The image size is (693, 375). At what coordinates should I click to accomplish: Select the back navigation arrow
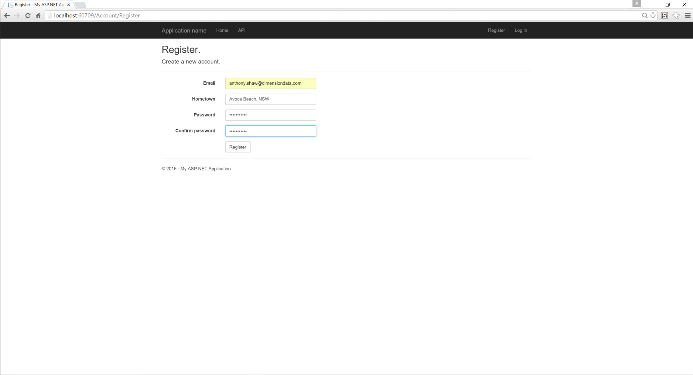pyautogui.click(x=6, y=15)
